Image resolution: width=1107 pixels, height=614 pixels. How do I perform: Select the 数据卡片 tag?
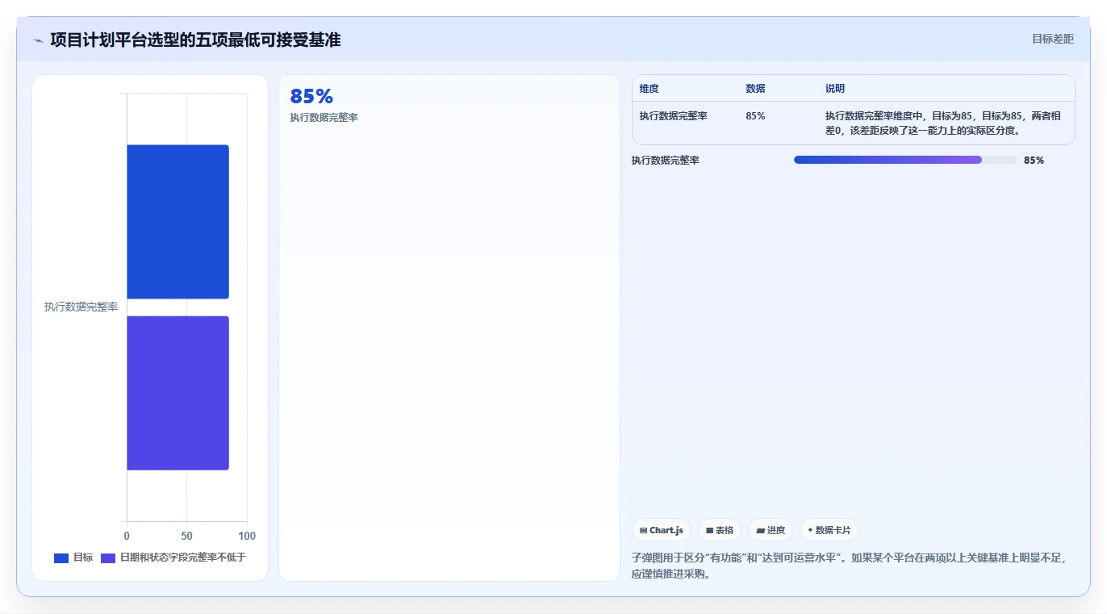tap(829, 530)
